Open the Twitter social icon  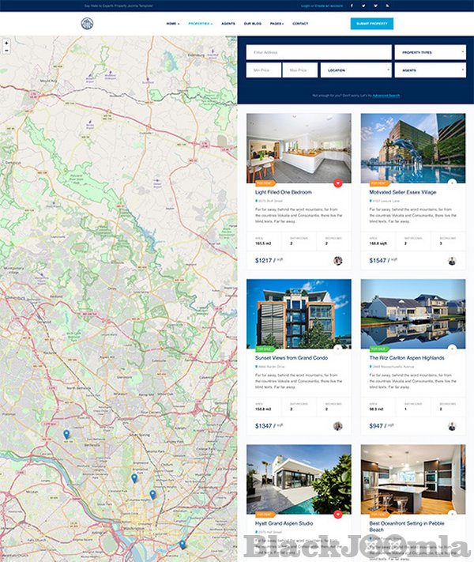click(363, 6)
